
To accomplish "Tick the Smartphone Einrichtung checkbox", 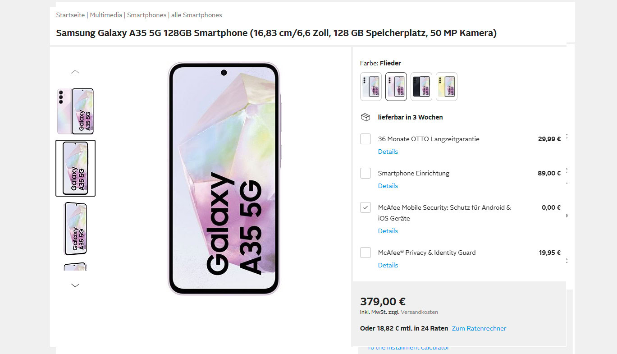I will (366, 173).
